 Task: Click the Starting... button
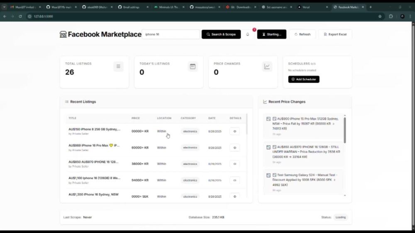[x=271, y=34]
